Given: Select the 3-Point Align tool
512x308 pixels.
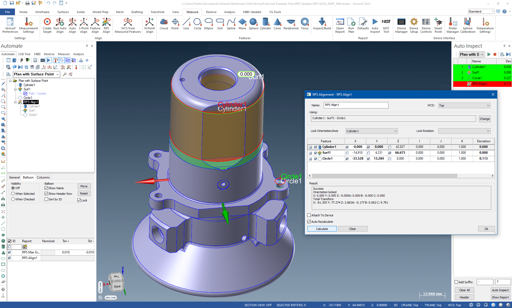Looking at the screenshot, I should coord(84,26).
